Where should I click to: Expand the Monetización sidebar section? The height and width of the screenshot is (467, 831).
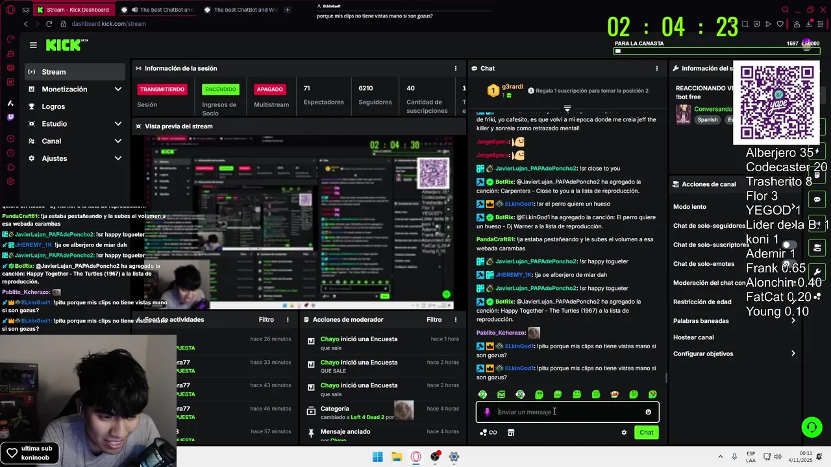[x=118, y=90]
